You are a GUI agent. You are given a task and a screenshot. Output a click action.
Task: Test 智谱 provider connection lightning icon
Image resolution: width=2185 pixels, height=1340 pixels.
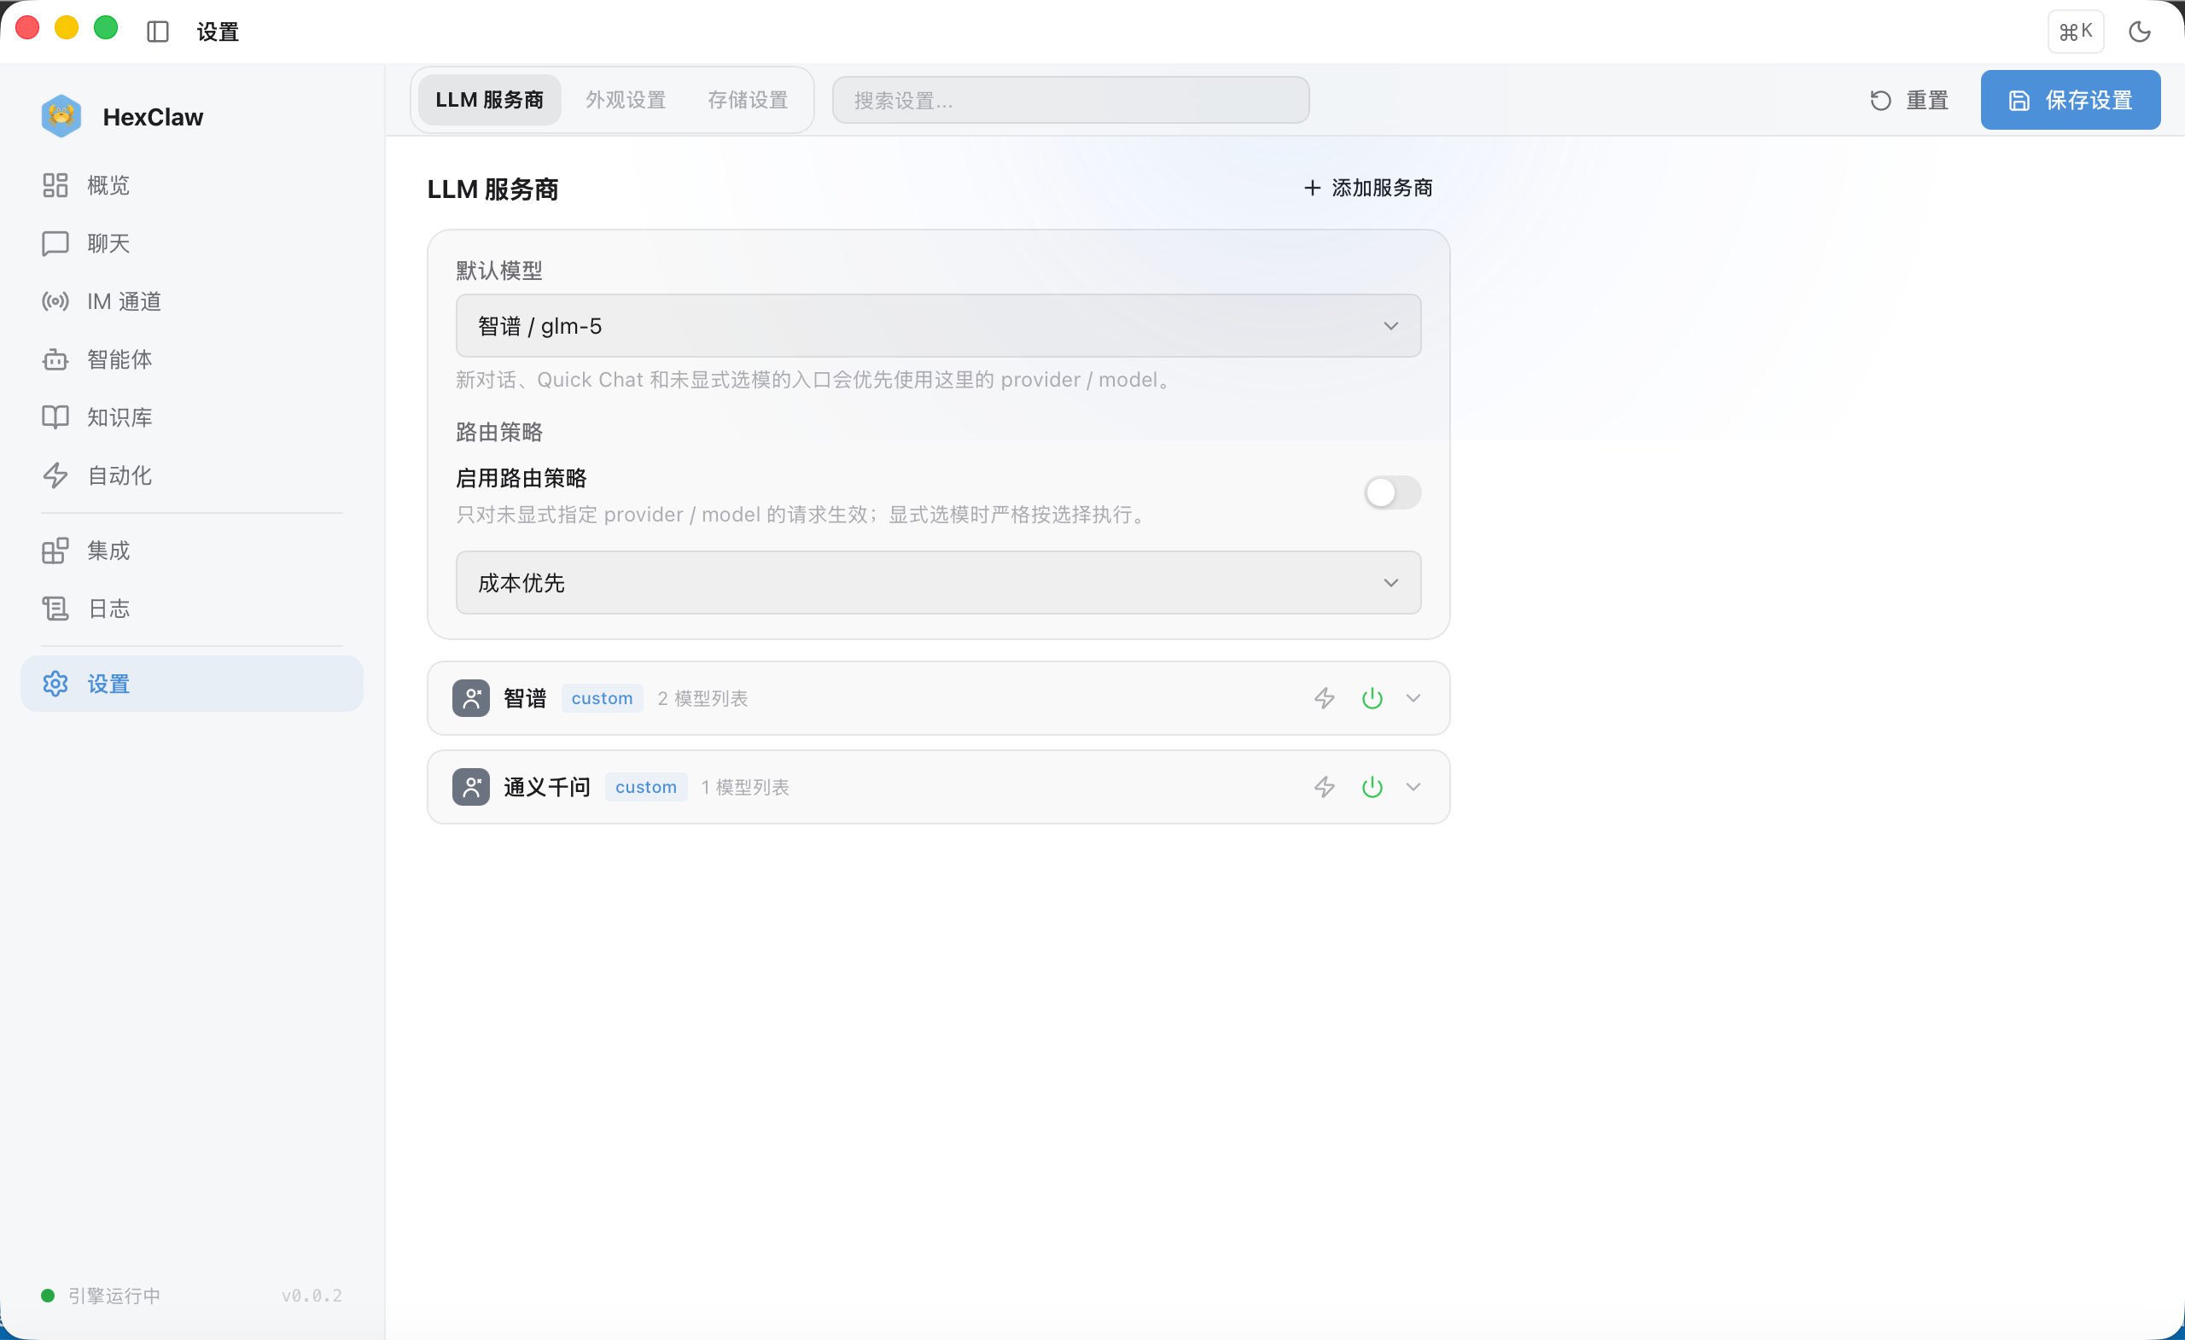1324,698
